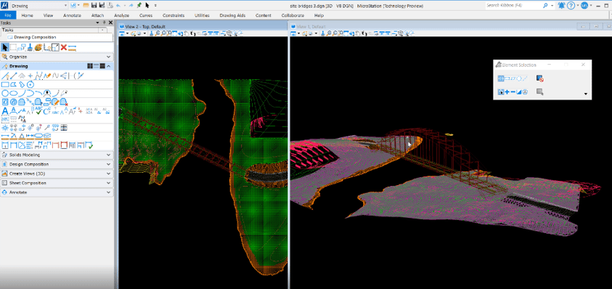The image size is (612, 289).
Task: Expand the Sheet Composition task group
Action: point(57,183)
